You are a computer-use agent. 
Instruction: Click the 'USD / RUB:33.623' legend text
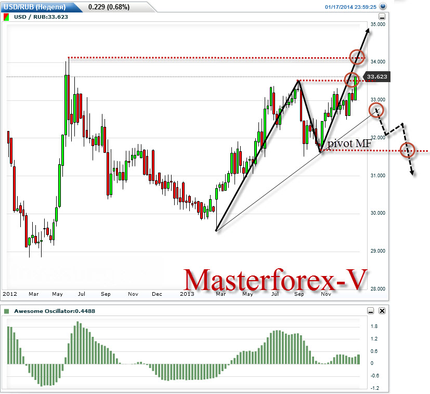(41, 17)
